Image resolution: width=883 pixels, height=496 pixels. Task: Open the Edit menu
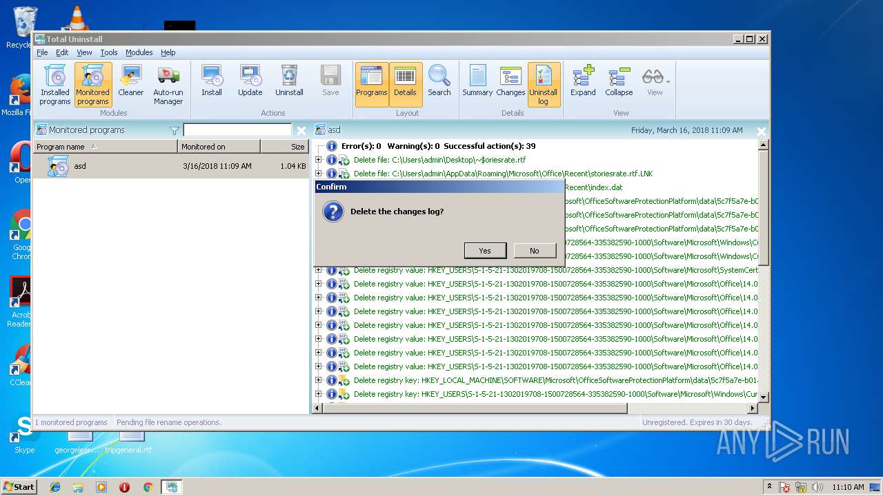[62, 52]
